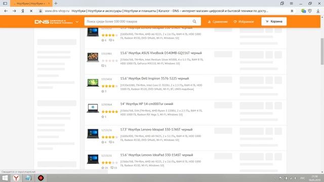Image resolution: width=324 pixels, height=182 pixels.
Task: Click the Dell Inspiron laptop thumbnail
Action: tap(93, 82)
